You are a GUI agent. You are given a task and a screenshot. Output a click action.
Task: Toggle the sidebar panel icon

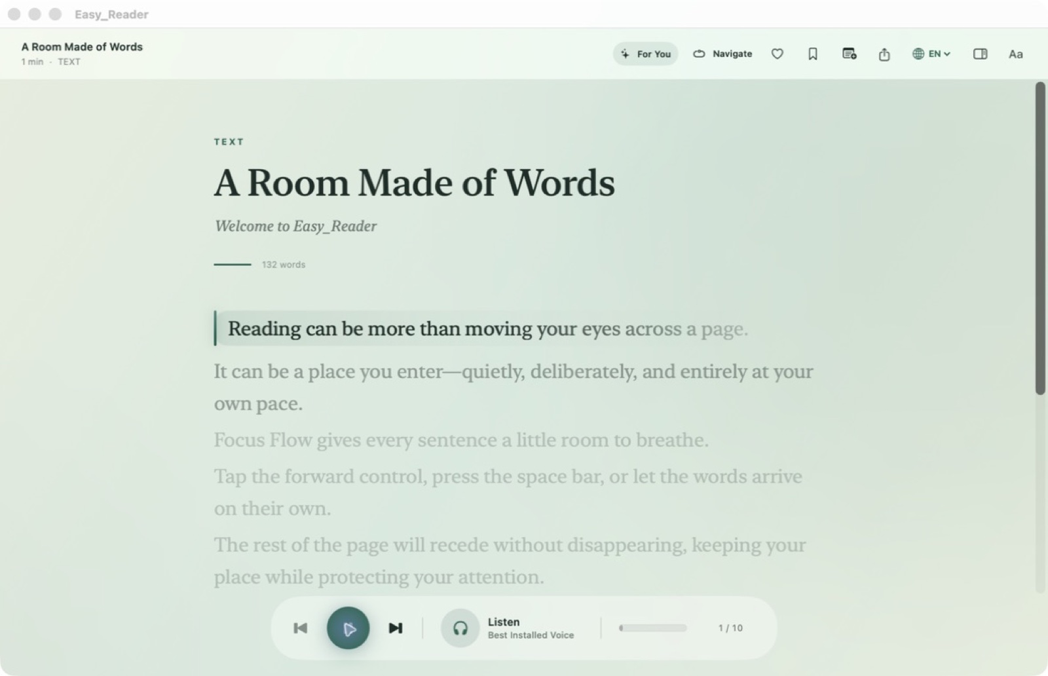[980, 54]
